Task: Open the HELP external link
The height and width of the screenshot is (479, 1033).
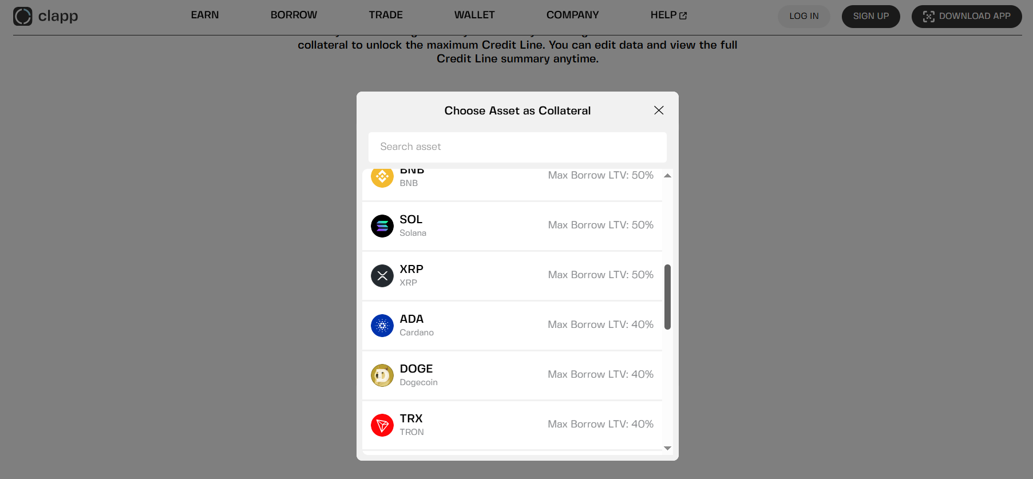Action: click(x=668, y=15)
